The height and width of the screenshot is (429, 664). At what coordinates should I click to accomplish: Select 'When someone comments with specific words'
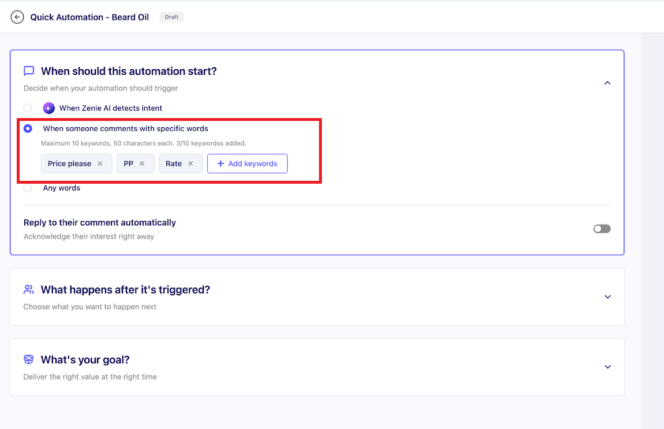[28, 128]
